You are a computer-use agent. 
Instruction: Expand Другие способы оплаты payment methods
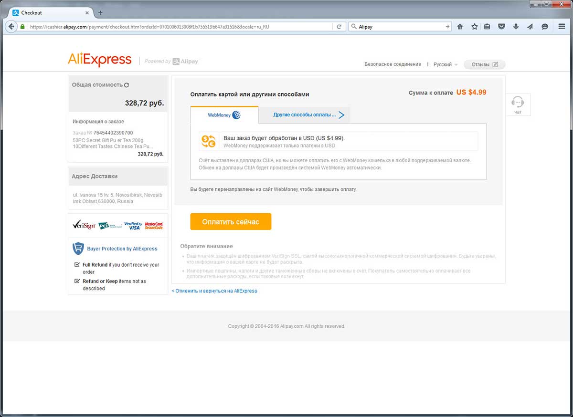tap(305, 115)
